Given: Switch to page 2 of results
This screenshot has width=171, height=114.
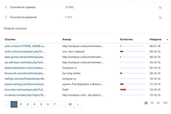Looking at the screenshot, I should pyautogui.click(x=21, y=104).
